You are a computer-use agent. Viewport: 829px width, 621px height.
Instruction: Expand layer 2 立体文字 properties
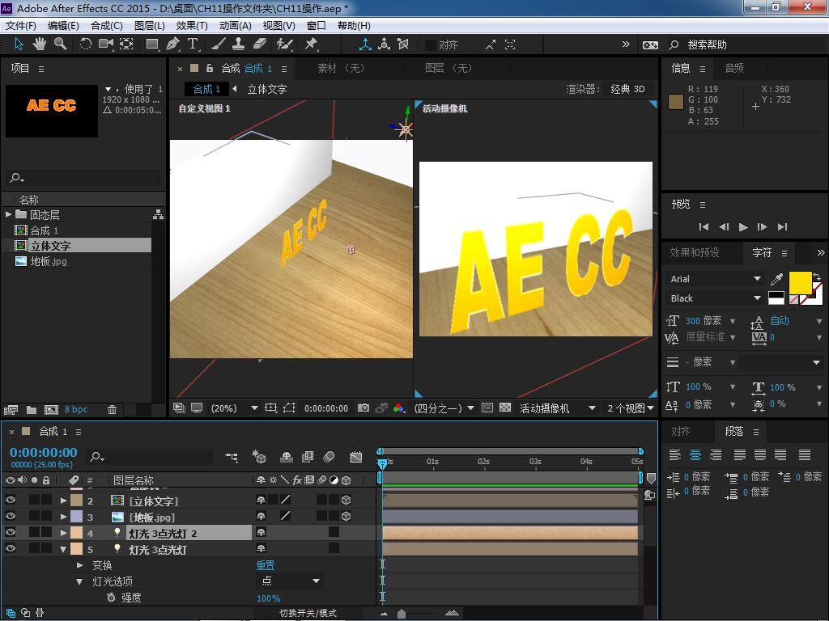coord(63,500)
